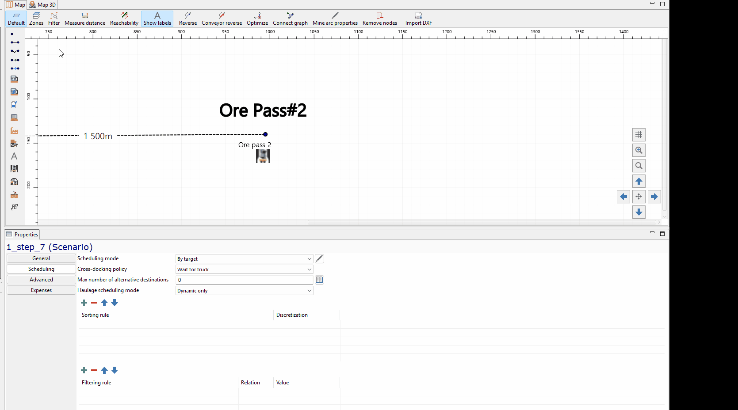Open the Expenses properties section

pyautogui.click(x=41, y=290)
